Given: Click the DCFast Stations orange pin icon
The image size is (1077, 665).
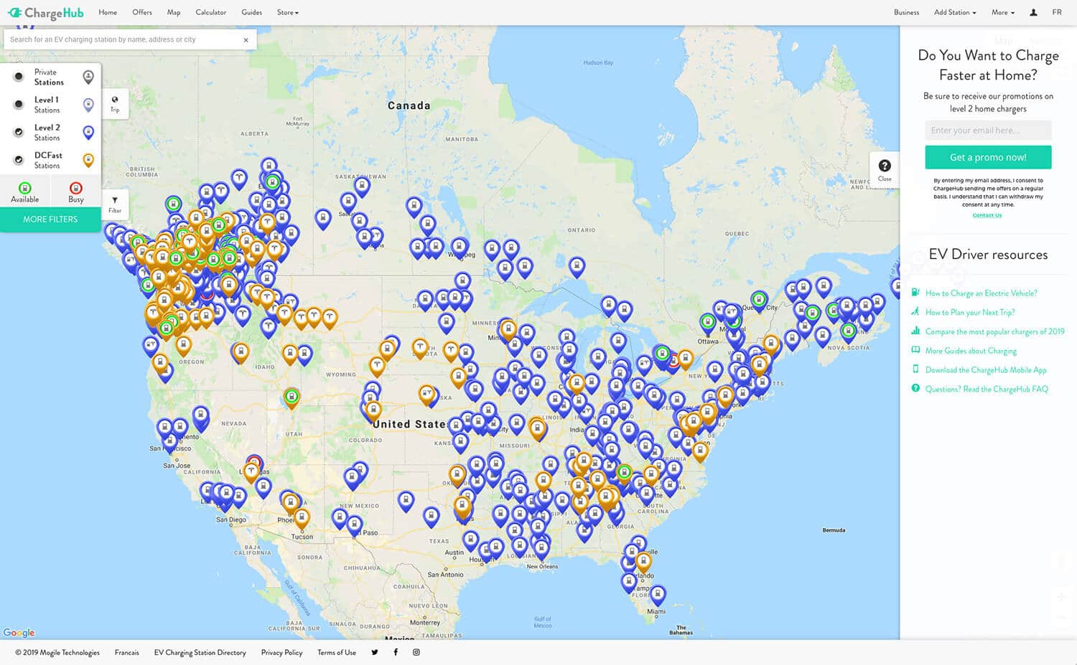Looking at the screenshot, I should (x=88, y=160).
